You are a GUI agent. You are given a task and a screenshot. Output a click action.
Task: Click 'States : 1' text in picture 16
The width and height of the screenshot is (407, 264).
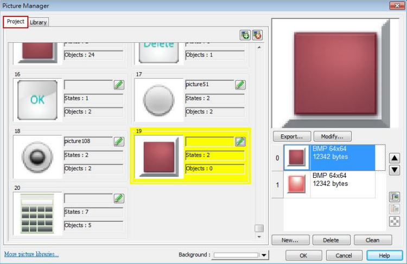click(x=77, y=98)
